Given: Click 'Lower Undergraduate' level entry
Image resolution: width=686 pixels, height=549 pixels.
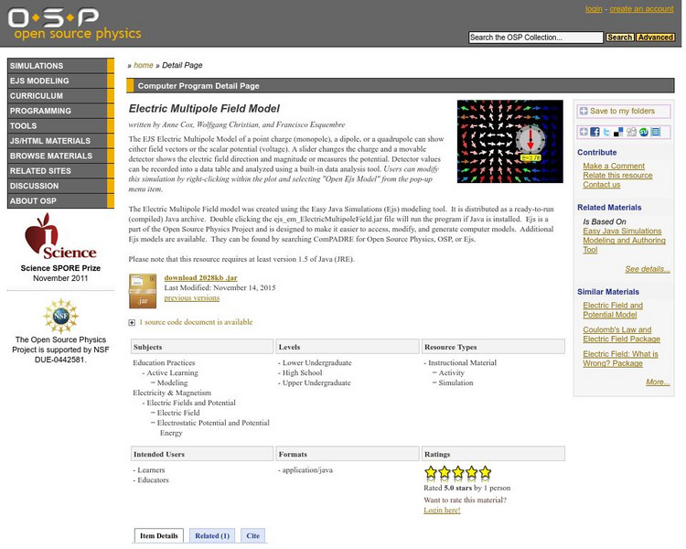Looking at the screenshot, I should click(316, 363).
